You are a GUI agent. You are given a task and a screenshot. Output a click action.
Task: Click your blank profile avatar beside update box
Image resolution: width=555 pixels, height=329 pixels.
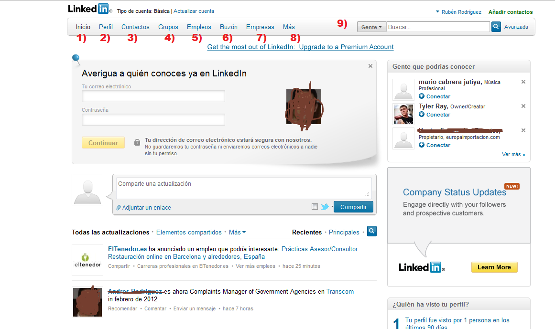(87, 190)
